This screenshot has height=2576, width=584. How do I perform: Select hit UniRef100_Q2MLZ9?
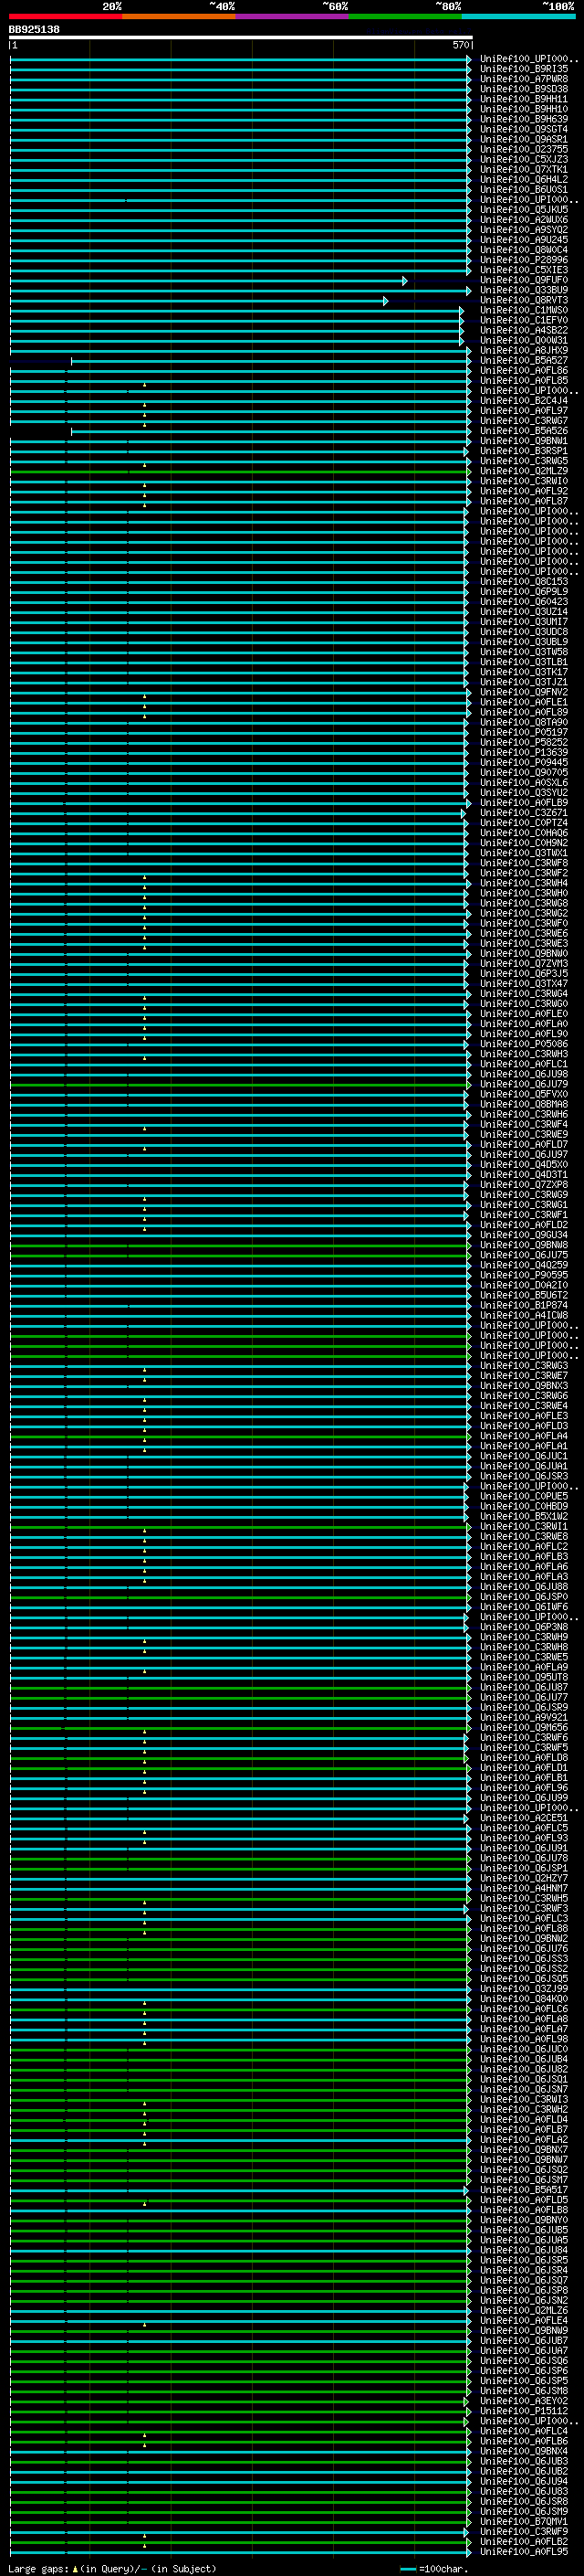(524, 471)
